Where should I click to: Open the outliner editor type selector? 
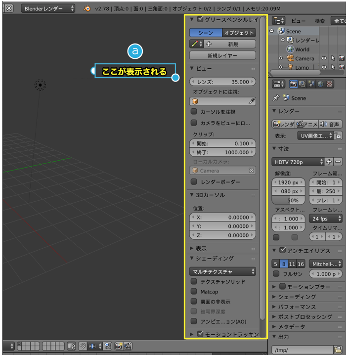[278, 21]
